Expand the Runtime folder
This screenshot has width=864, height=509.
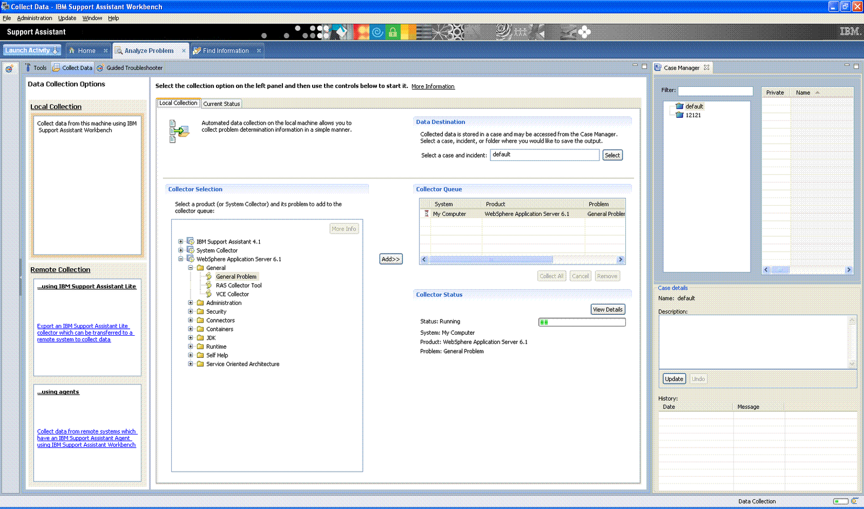(x=191, y=347)
